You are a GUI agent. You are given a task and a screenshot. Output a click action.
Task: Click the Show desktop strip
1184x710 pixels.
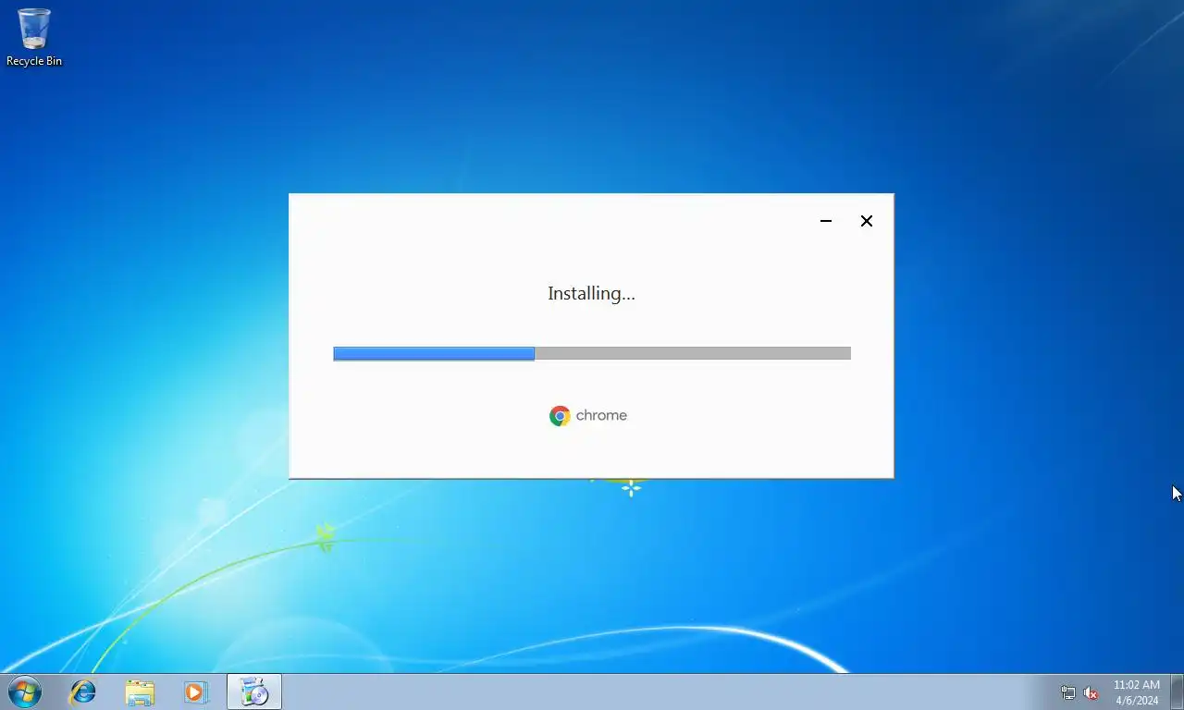(x=1177, y=692)
